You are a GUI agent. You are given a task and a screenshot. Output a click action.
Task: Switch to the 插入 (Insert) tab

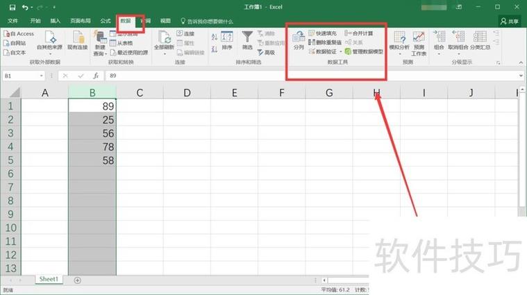pyautogui.click(x=55, y=21)
